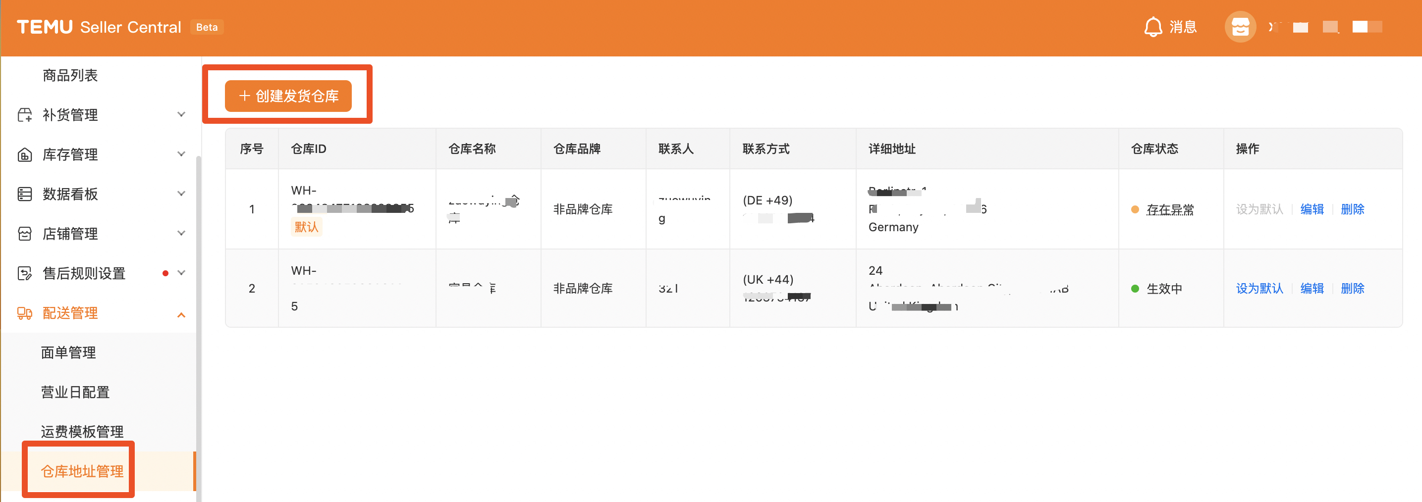This screenshot has width=1422, height=502.
Task: Click 非品牌仓库 in row 1
Action: (x=583, y=209)
